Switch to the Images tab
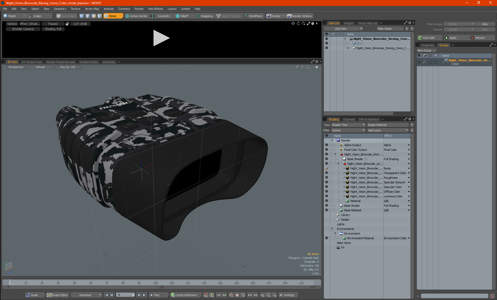This screenshot has width=497, height=300. point(348,23)
